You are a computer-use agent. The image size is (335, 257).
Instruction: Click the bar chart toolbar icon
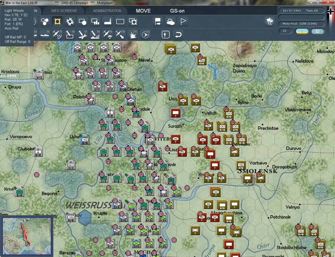click(x=95, y=22)
